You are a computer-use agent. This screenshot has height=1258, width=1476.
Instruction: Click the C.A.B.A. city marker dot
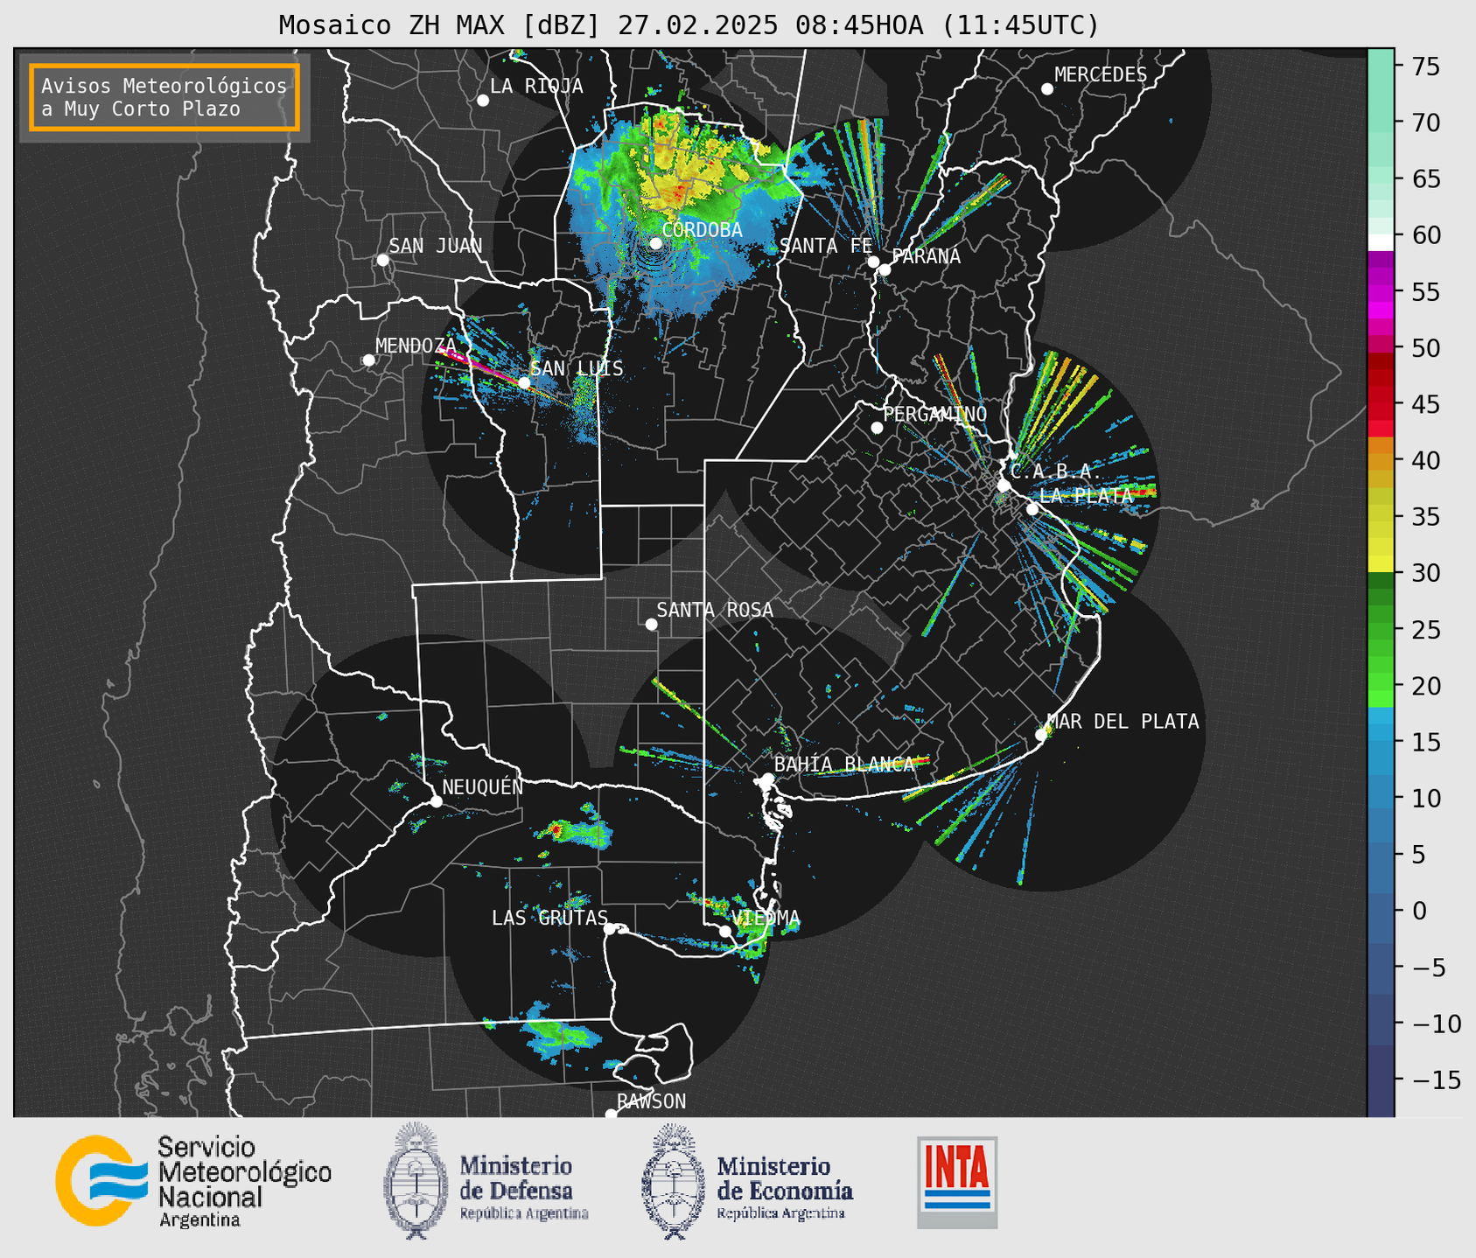pyautogui.click(x=1004, y=486)
